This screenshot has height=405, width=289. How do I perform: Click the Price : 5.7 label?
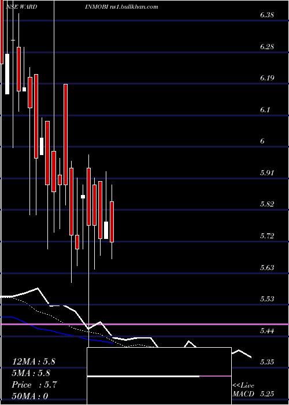(34, 385)
